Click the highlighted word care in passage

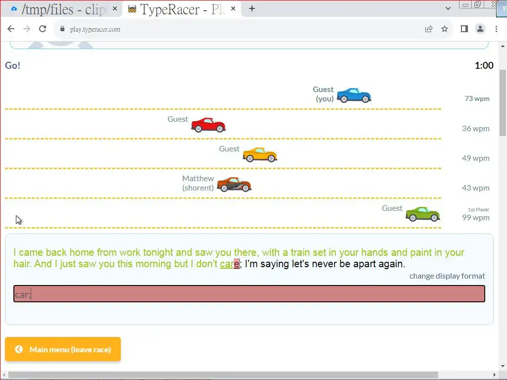tap(230, 264)
